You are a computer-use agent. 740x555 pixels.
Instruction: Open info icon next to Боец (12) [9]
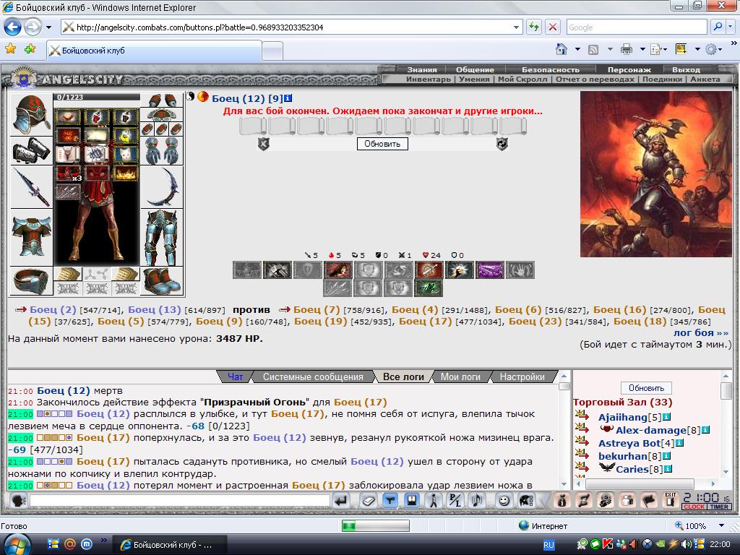tap(288, 98)
